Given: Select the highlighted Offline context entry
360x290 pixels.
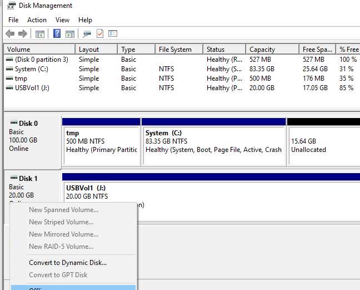Looking at the screenshot, I should (73, 288).
